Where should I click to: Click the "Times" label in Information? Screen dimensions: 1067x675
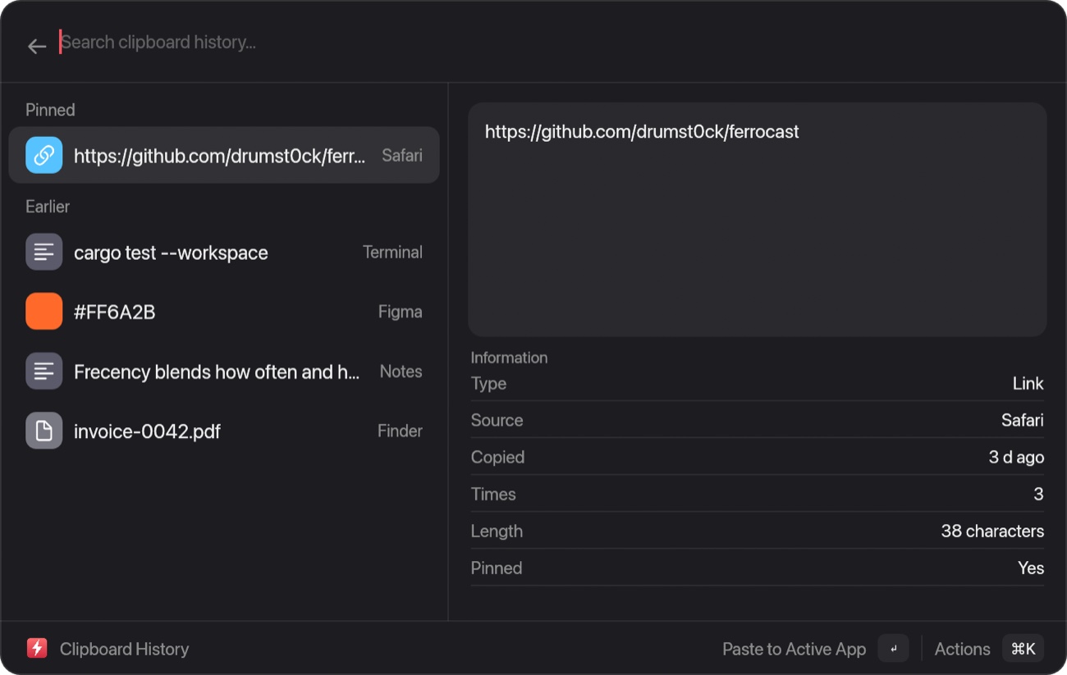[x=493, y=495]
